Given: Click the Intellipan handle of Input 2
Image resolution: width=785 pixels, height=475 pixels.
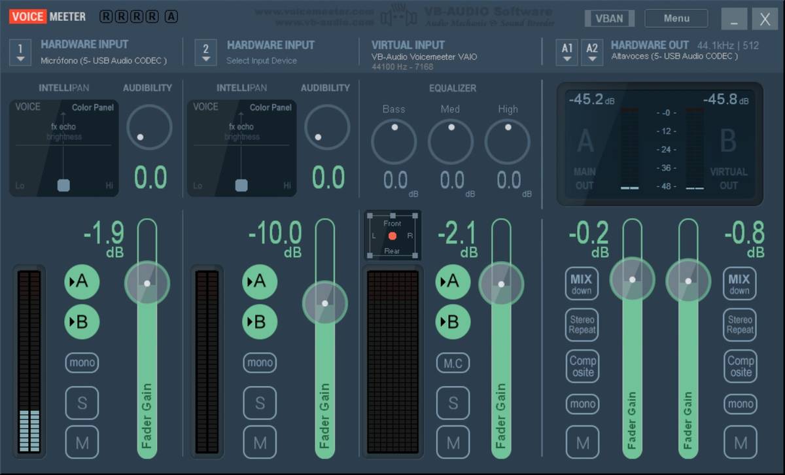Looking at the screenshot, I should click(x=241, y=185).
